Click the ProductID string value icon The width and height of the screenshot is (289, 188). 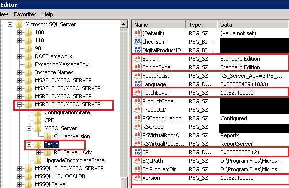pos(137,109)
